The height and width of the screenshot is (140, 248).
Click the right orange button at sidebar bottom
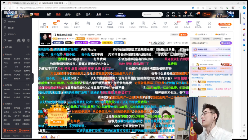tap(24, 130)
